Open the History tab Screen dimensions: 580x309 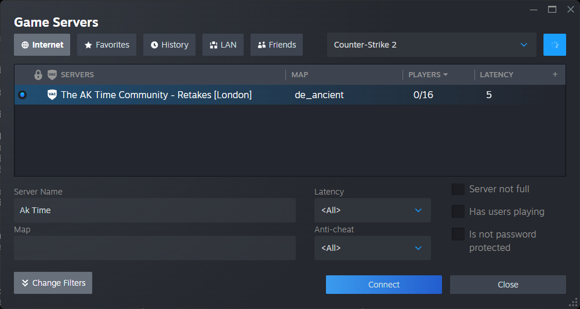(169, 45)
